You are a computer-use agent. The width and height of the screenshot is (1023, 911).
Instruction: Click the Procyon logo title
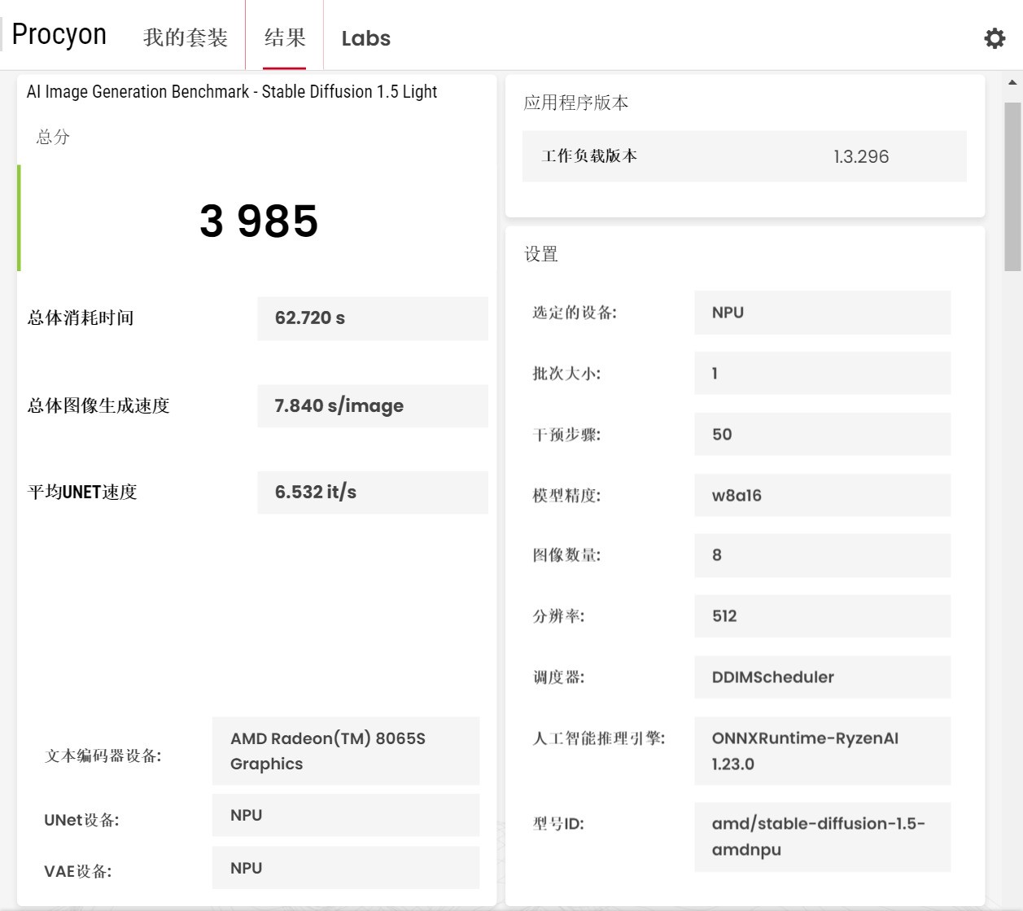(59, 35)
